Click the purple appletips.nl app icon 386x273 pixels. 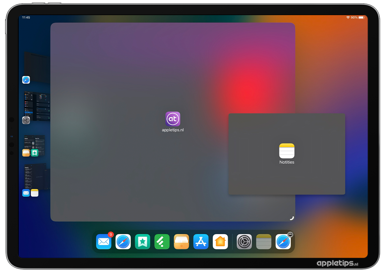click(x=173, y=119)
